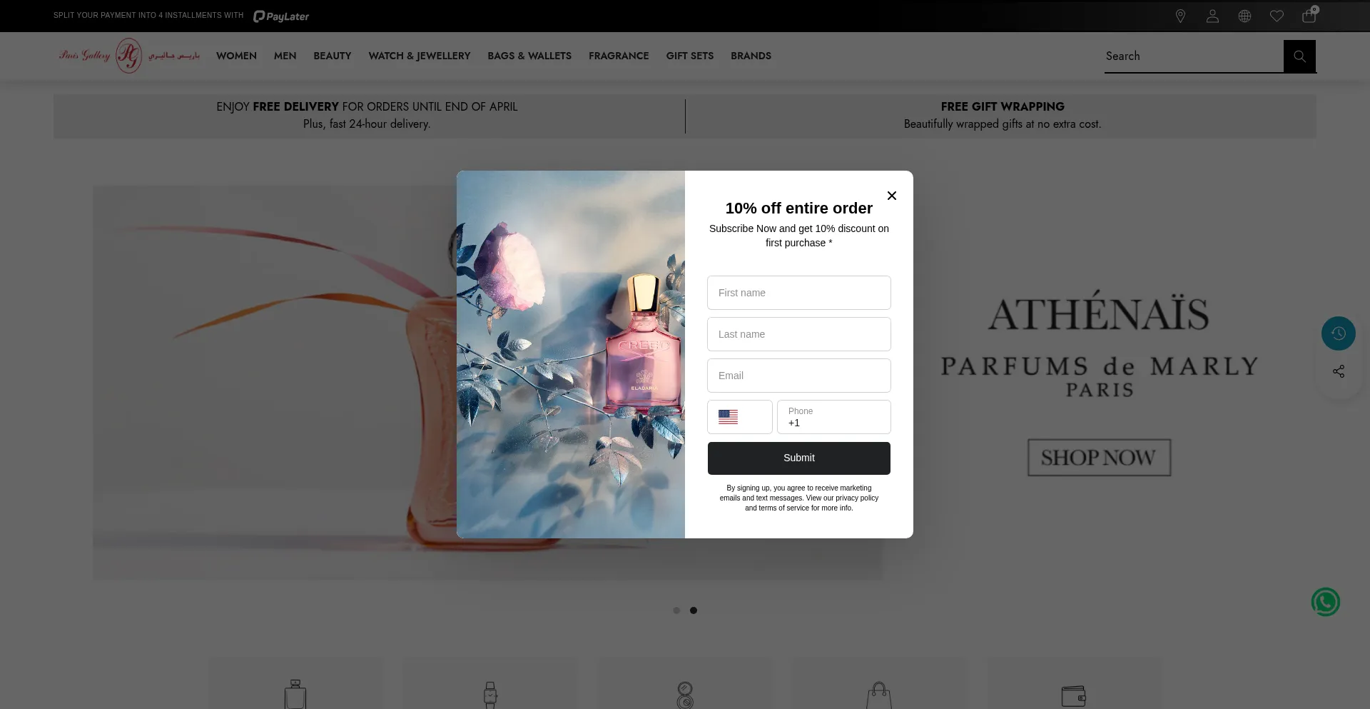Viewport: 1370px width, 709px height.
Task: Open the BRANDS menu
Action: click(751, 56)
